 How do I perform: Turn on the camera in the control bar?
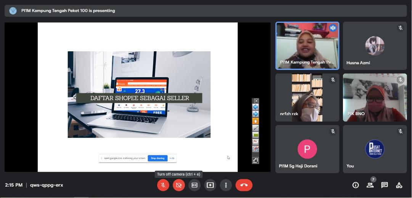179,185
